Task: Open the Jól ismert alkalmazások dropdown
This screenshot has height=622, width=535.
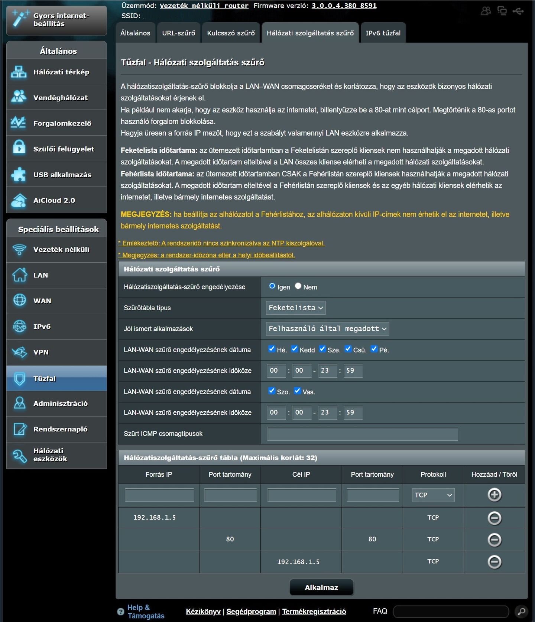Action: click(328, 329)
